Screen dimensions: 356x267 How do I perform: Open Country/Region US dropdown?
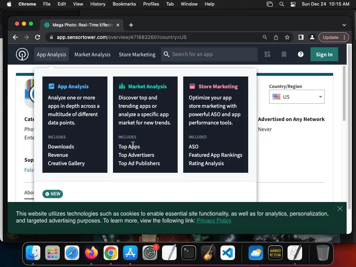(x=297, y=97)
